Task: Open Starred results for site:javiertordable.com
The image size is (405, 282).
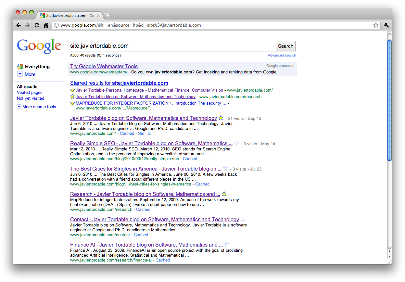Action: [x=119, y=83]
